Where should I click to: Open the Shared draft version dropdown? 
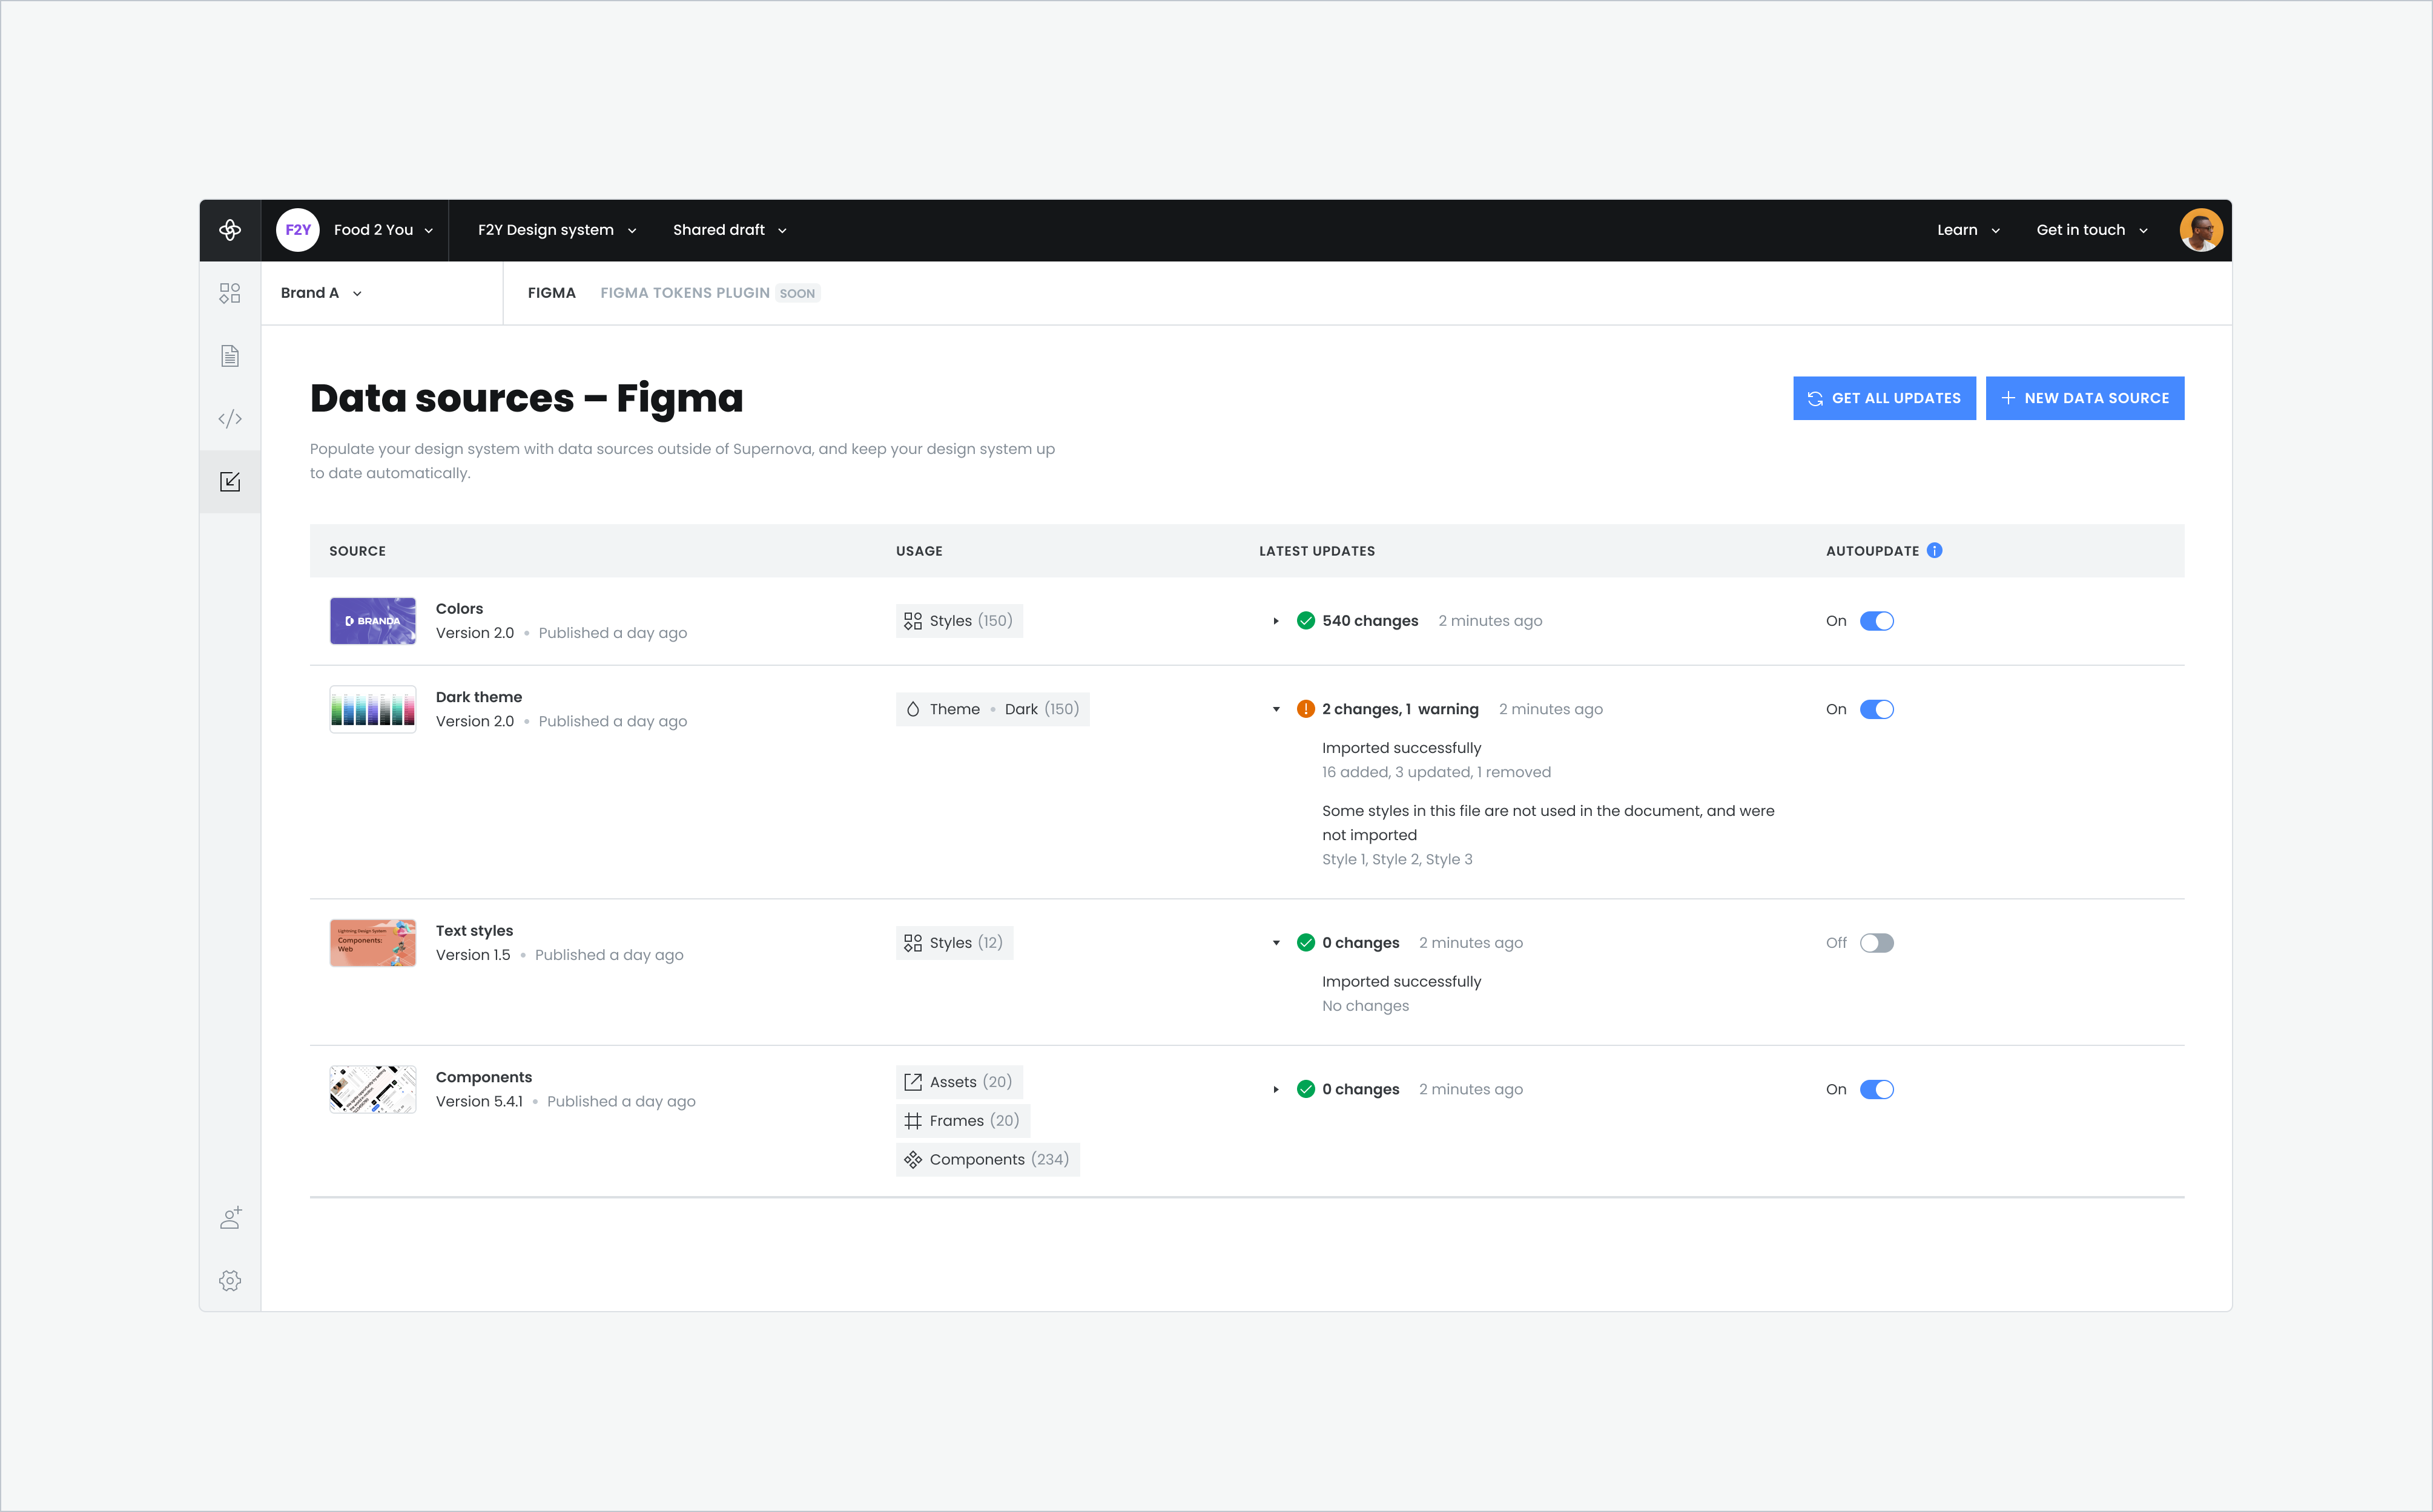coord(730,230)
